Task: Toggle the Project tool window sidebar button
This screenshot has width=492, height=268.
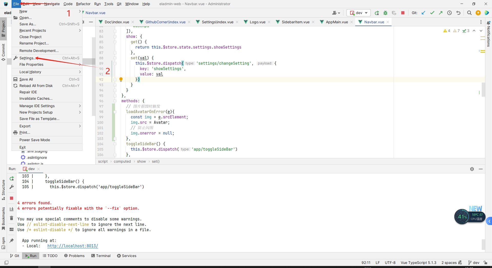Action: click(3, 28)
